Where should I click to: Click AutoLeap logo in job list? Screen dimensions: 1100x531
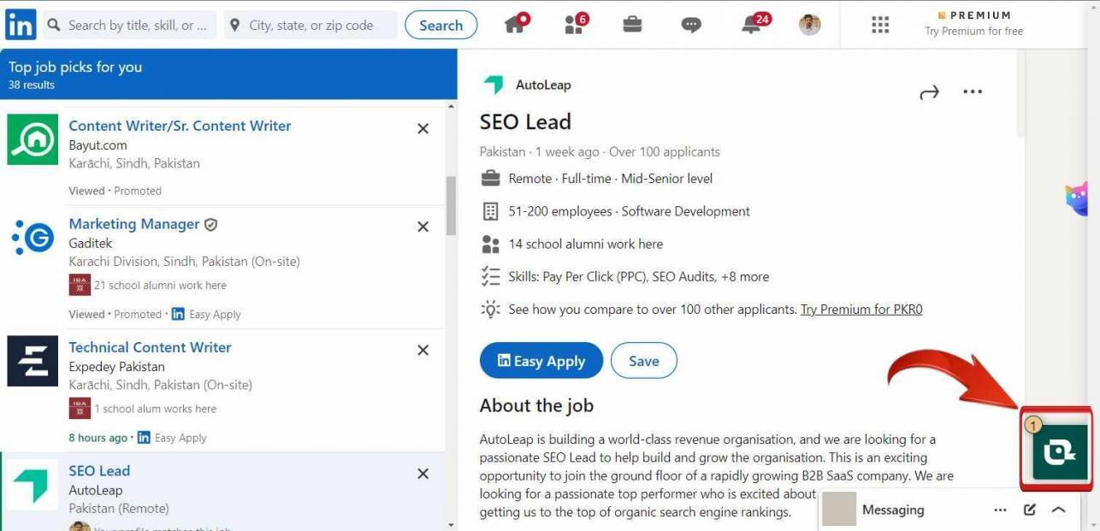pos(33,485)
